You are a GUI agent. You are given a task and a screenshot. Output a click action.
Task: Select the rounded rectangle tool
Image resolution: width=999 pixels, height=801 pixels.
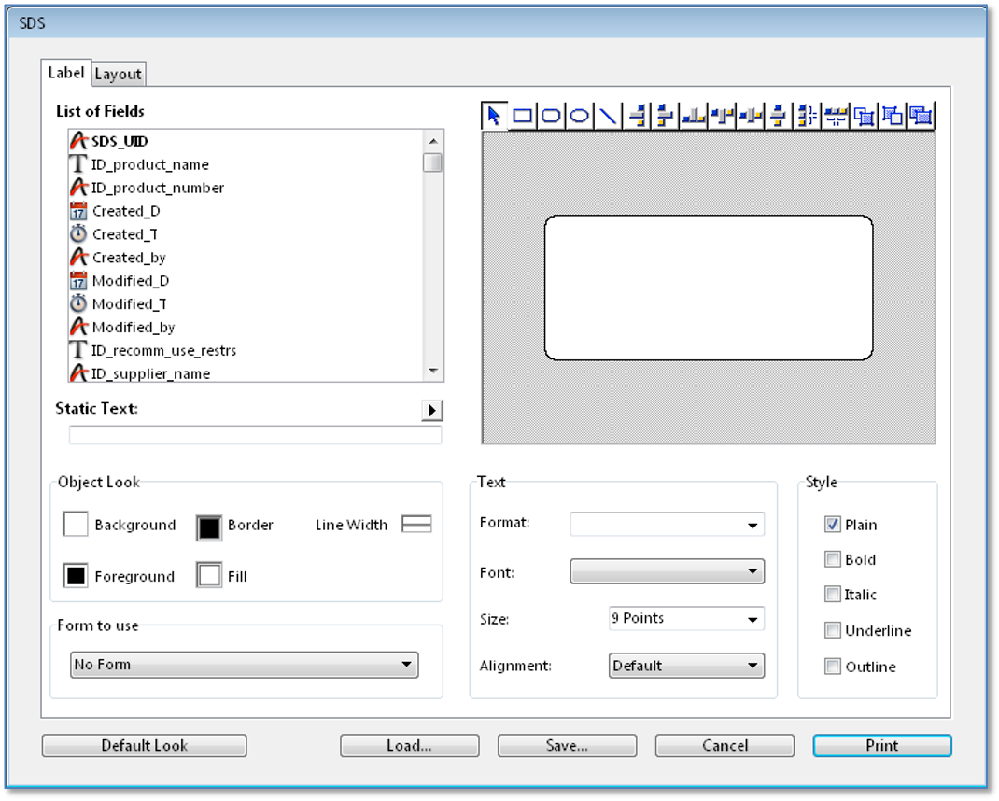551,116
